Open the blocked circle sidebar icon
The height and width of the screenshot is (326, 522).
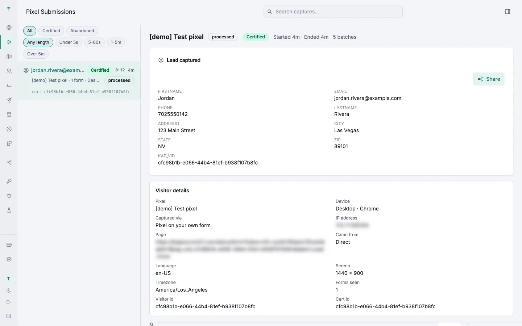coord(9,129)
